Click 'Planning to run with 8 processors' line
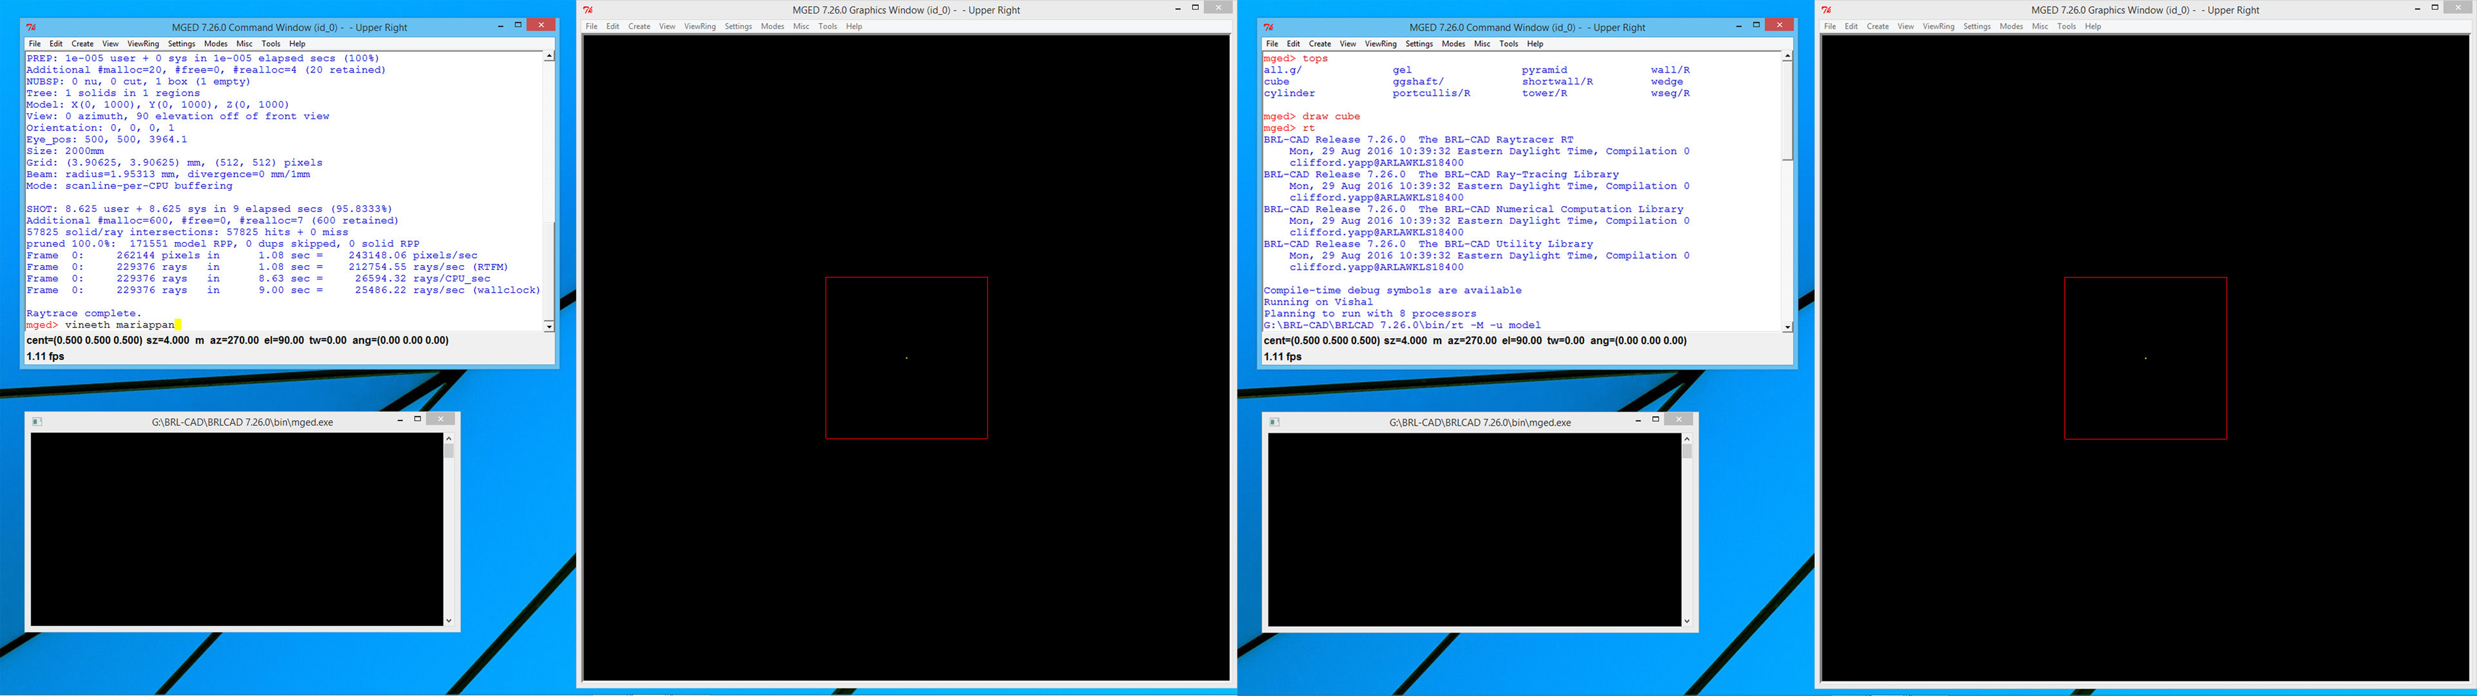The width and height of the screenshot is (2477, 696). coord(1369,313)
